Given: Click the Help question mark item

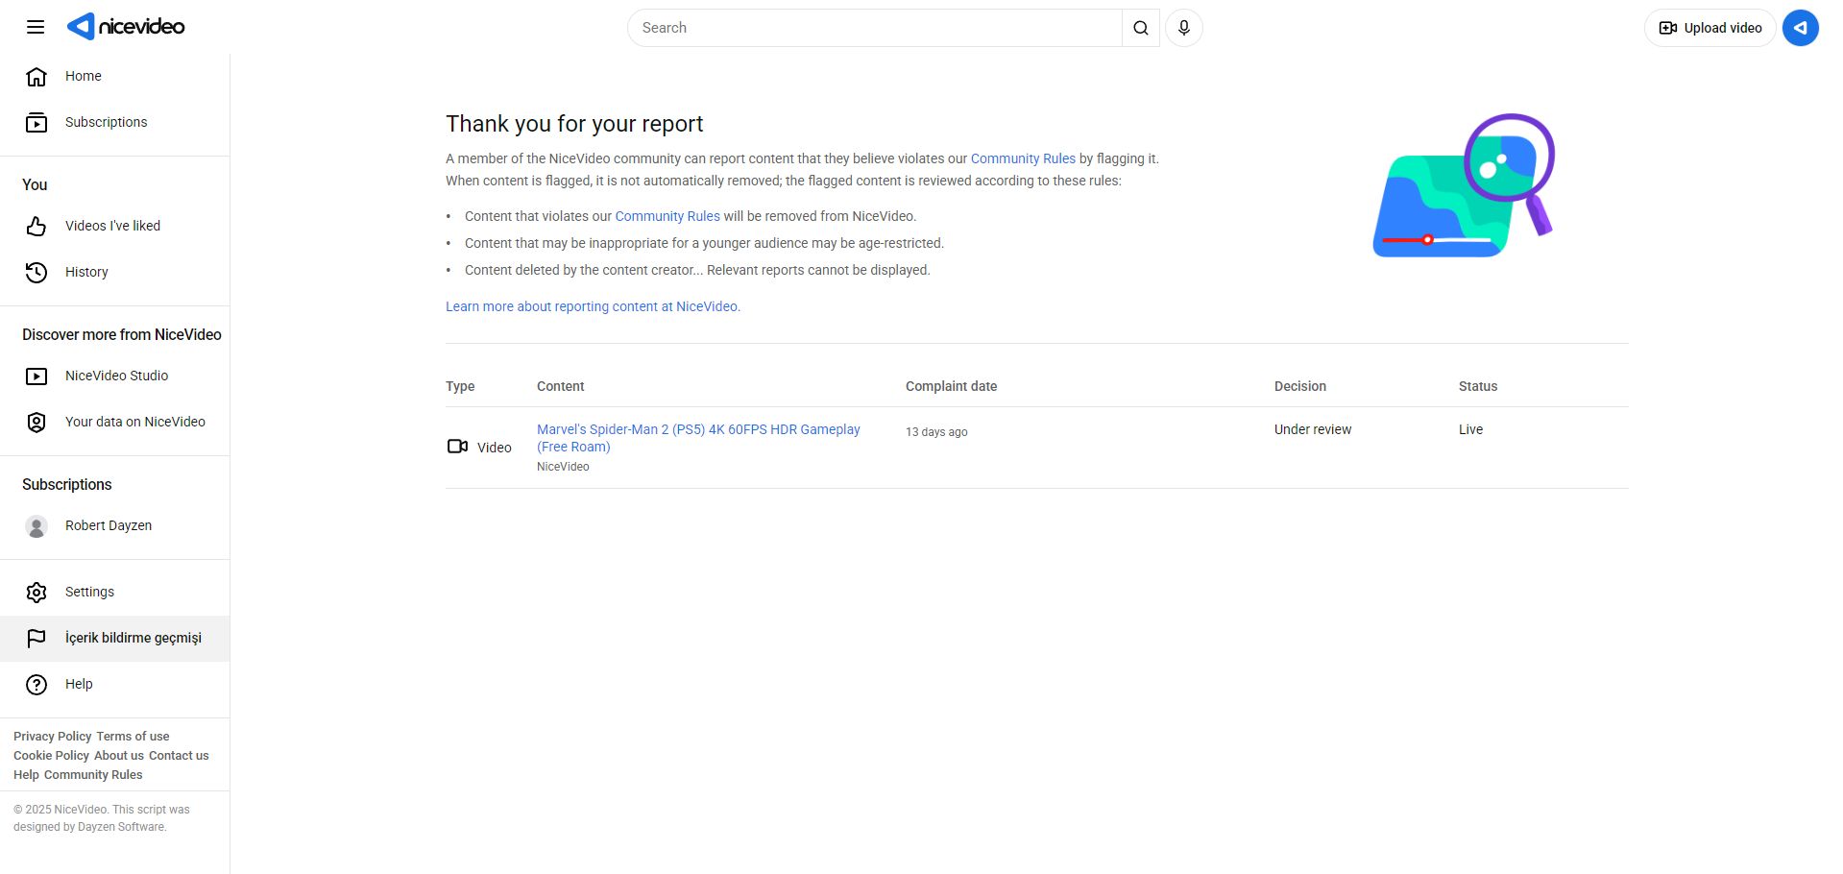Looking at the screenshot, I should [78, 684].
